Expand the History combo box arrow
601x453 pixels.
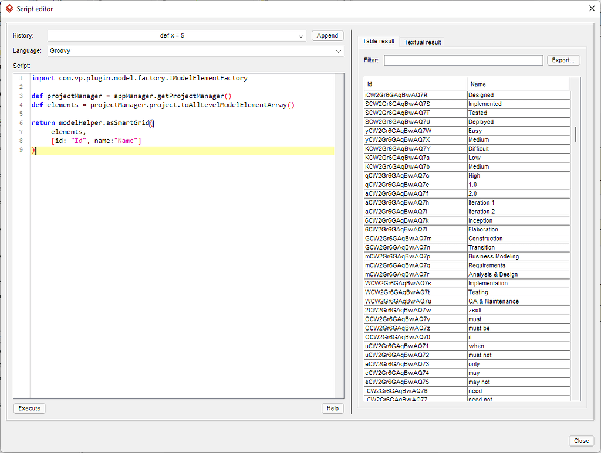pos(301,35)
